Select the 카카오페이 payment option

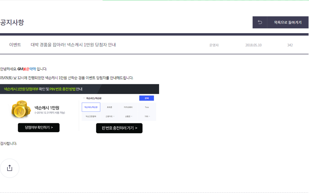[128, 107]
